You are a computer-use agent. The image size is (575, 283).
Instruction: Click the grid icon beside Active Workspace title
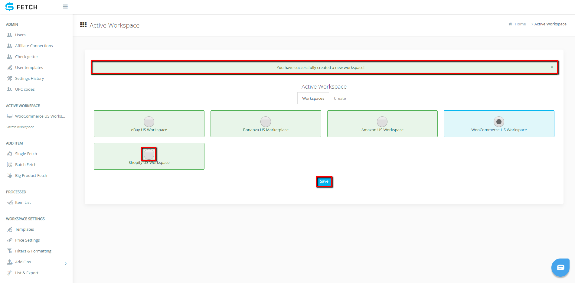point(83,25)
